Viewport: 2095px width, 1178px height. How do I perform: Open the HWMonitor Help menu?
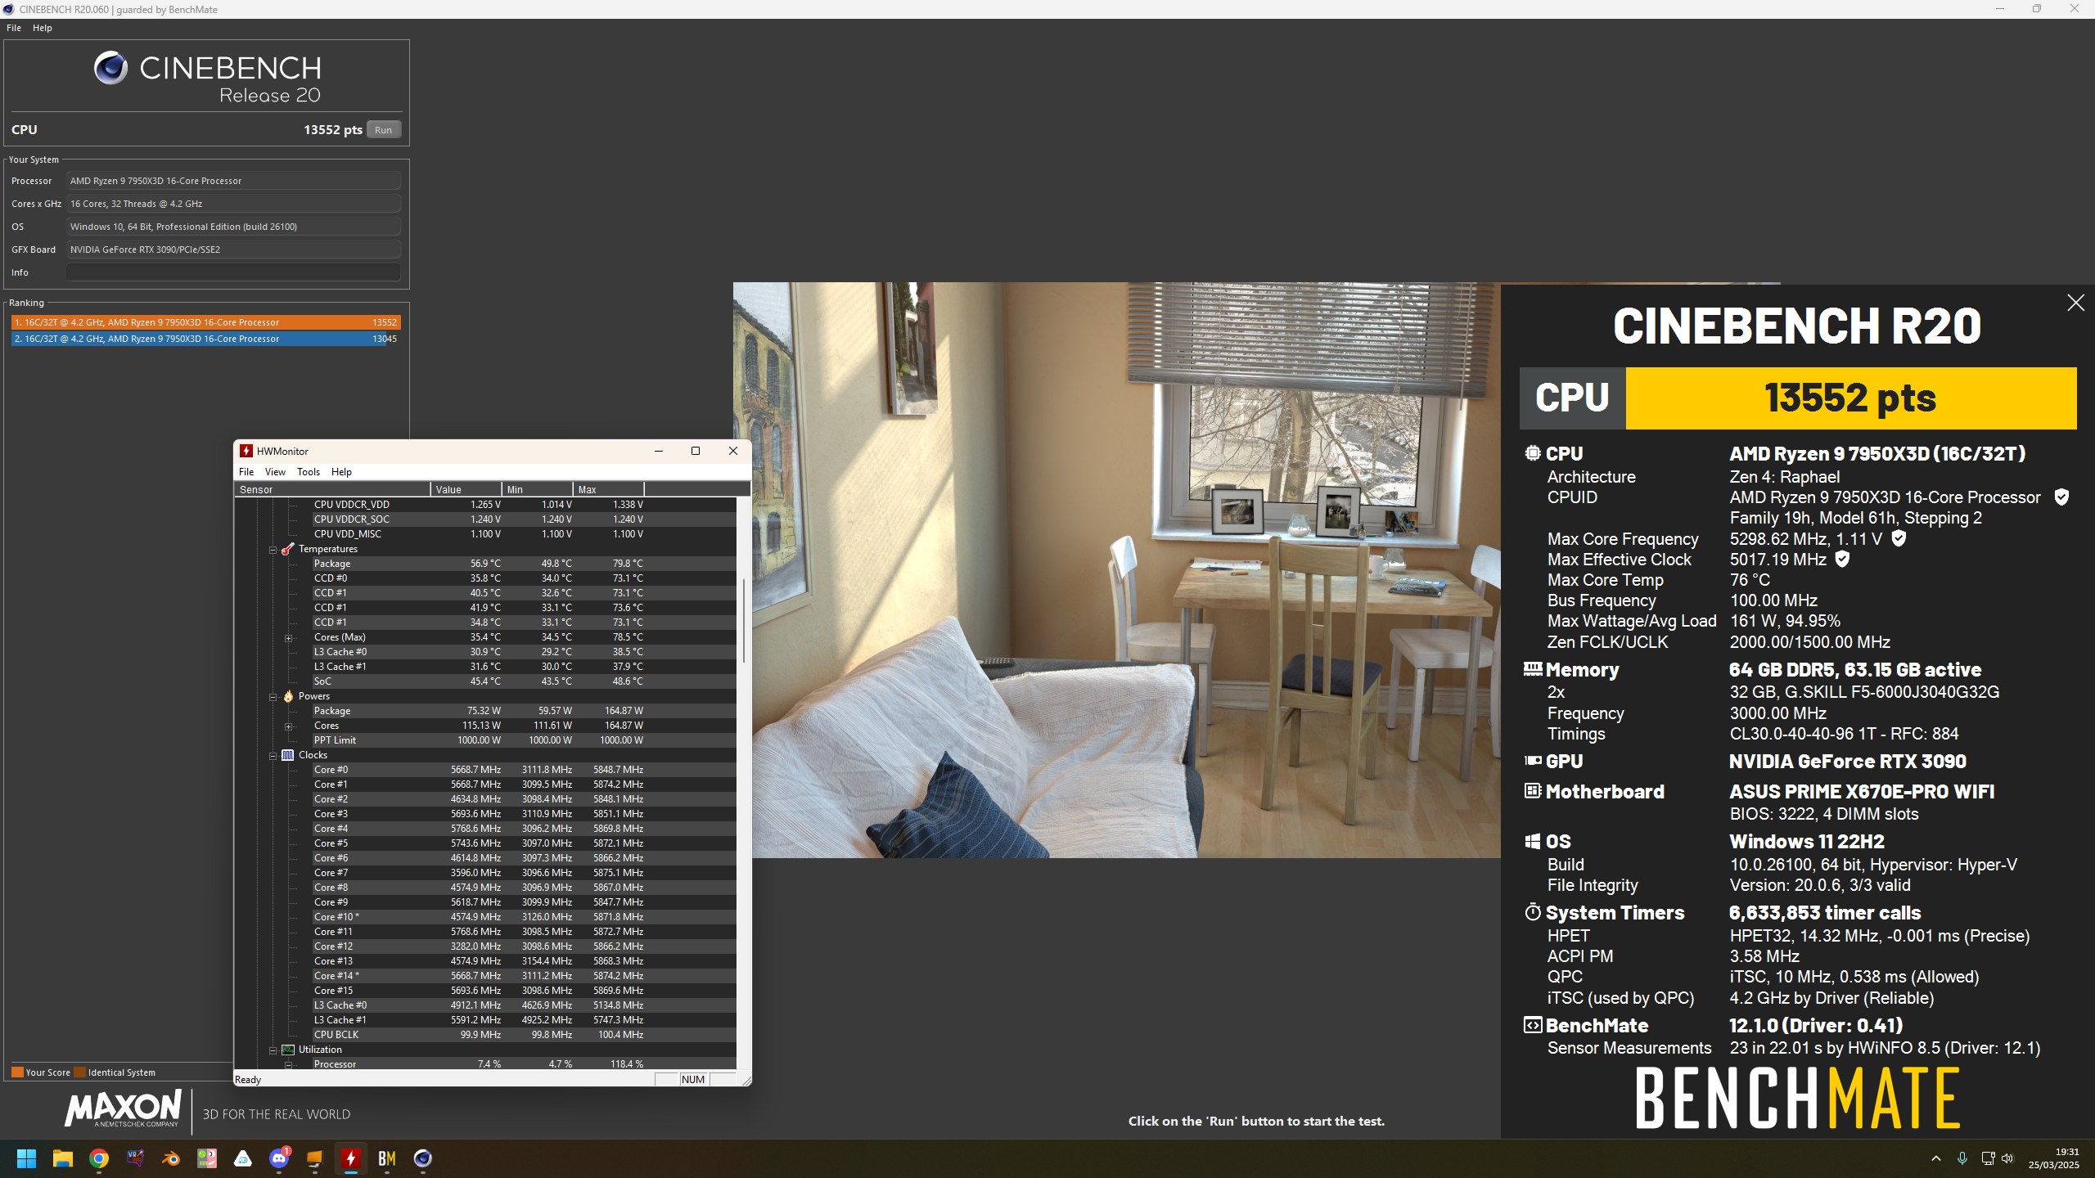click(341, 472)
